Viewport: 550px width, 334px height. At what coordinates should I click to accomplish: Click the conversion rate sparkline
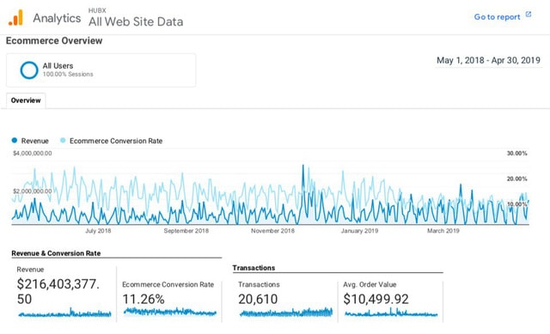coord(170,312)
